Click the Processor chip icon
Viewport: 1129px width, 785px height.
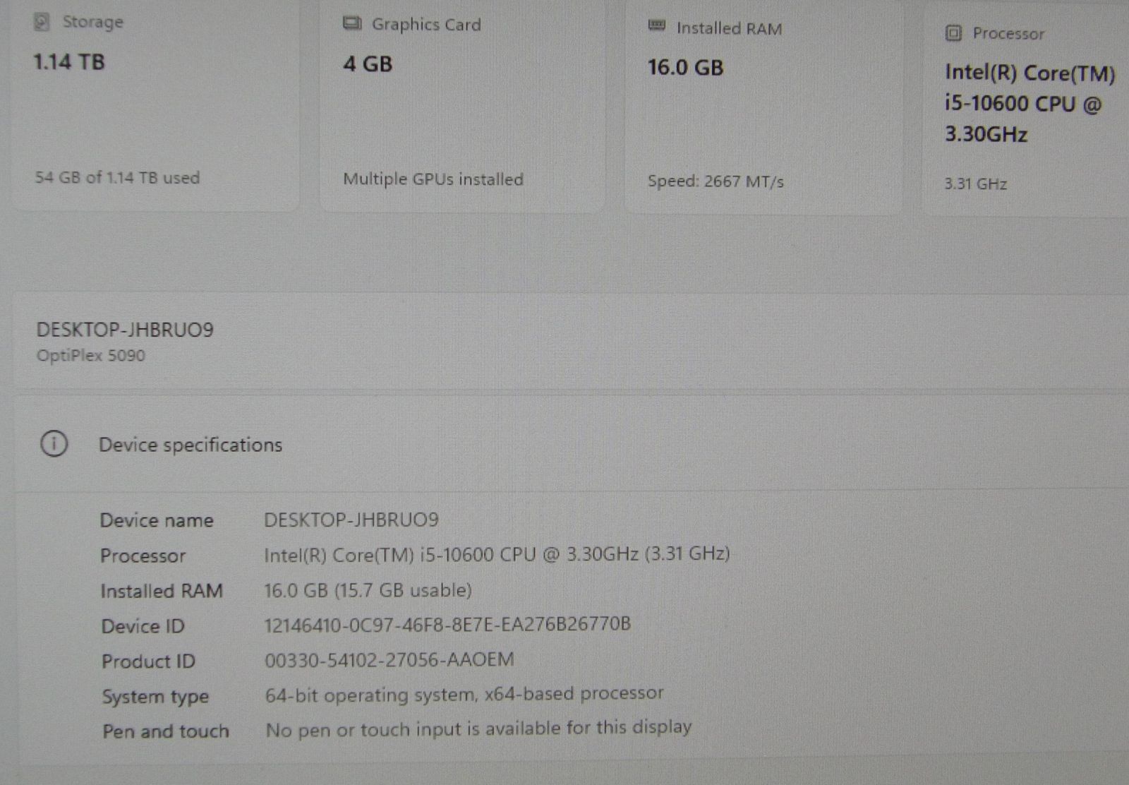coord(953,33)
